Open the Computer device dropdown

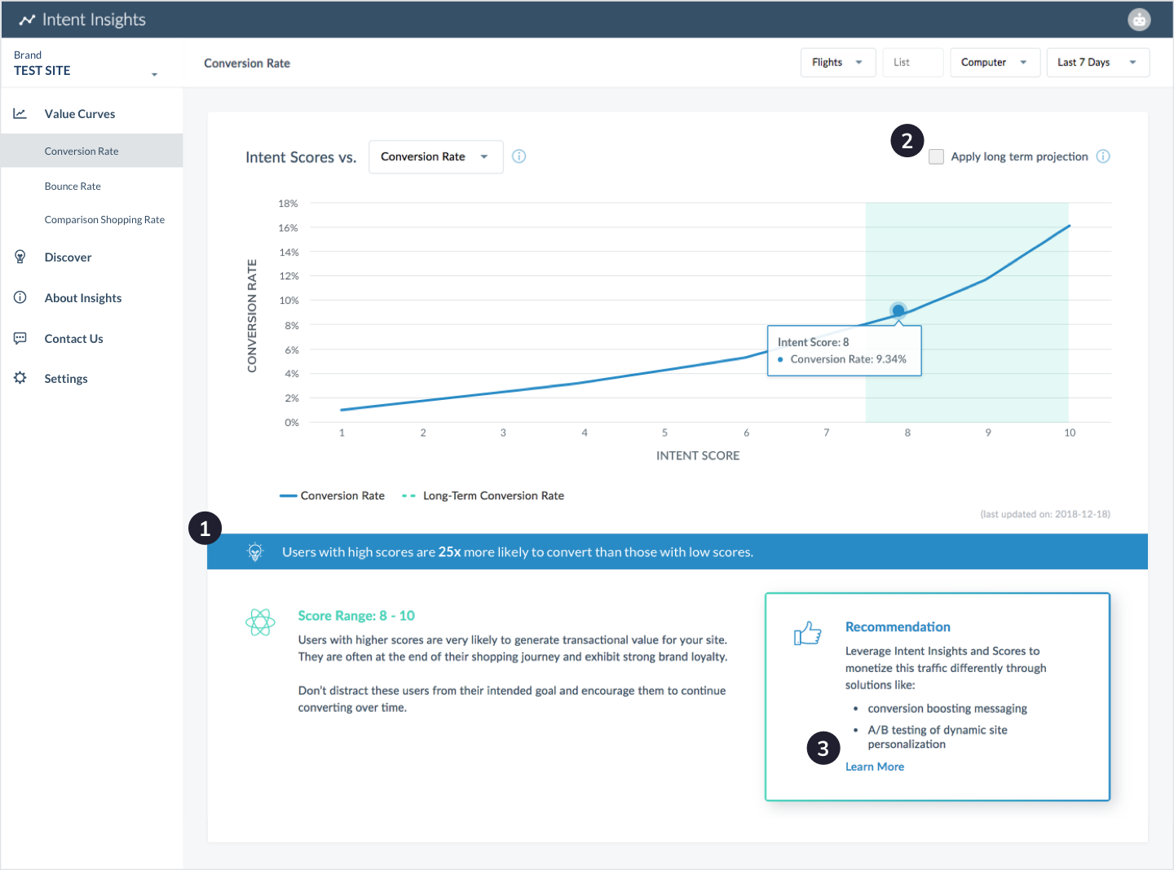[994, 63]
